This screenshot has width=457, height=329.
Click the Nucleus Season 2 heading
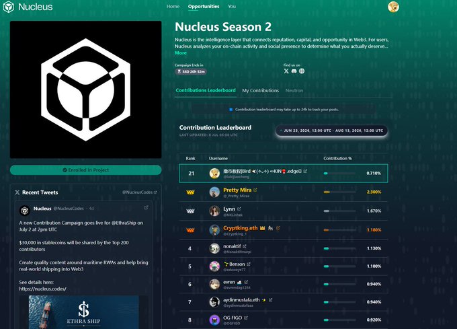pyautogui.click(x=223, y=27)
